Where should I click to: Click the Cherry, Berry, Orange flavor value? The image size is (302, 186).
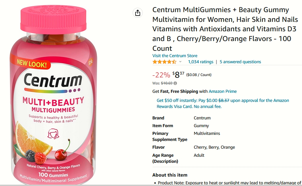[214, 147]
